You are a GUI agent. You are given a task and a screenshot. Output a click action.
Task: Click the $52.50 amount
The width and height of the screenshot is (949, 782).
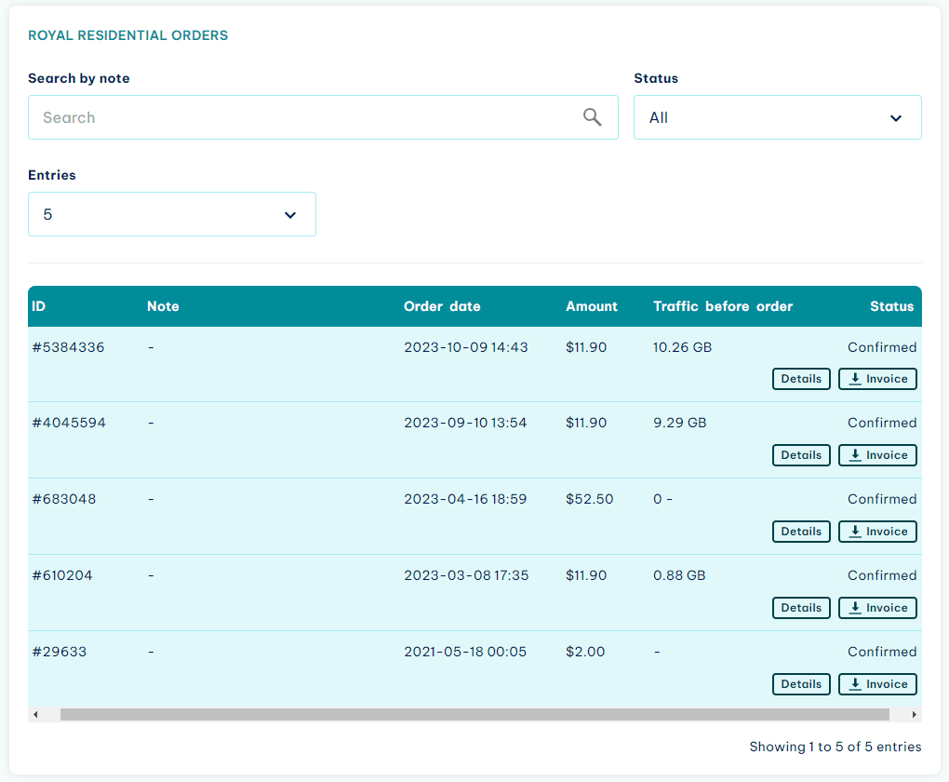click(x=590, y=499)
